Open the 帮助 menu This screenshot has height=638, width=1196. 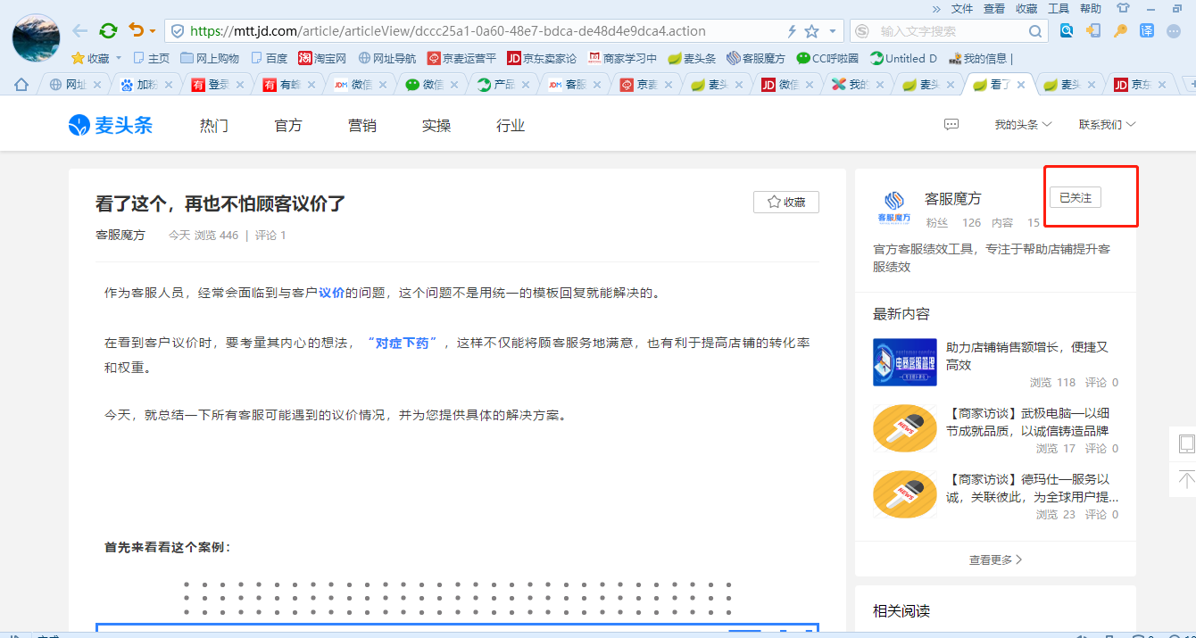(1091, 8)
